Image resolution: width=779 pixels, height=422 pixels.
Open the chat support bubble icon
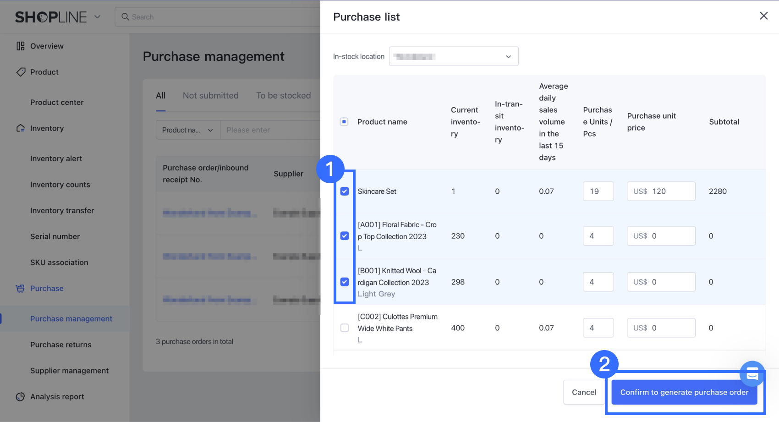[752, 374]
